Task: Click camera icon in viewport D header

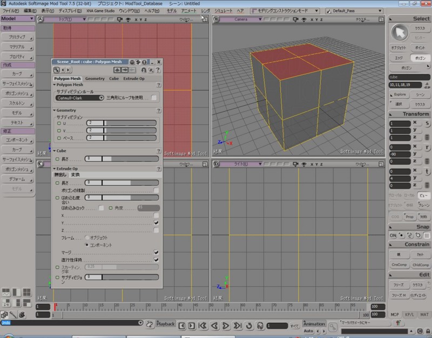Action: coord(295,164)
